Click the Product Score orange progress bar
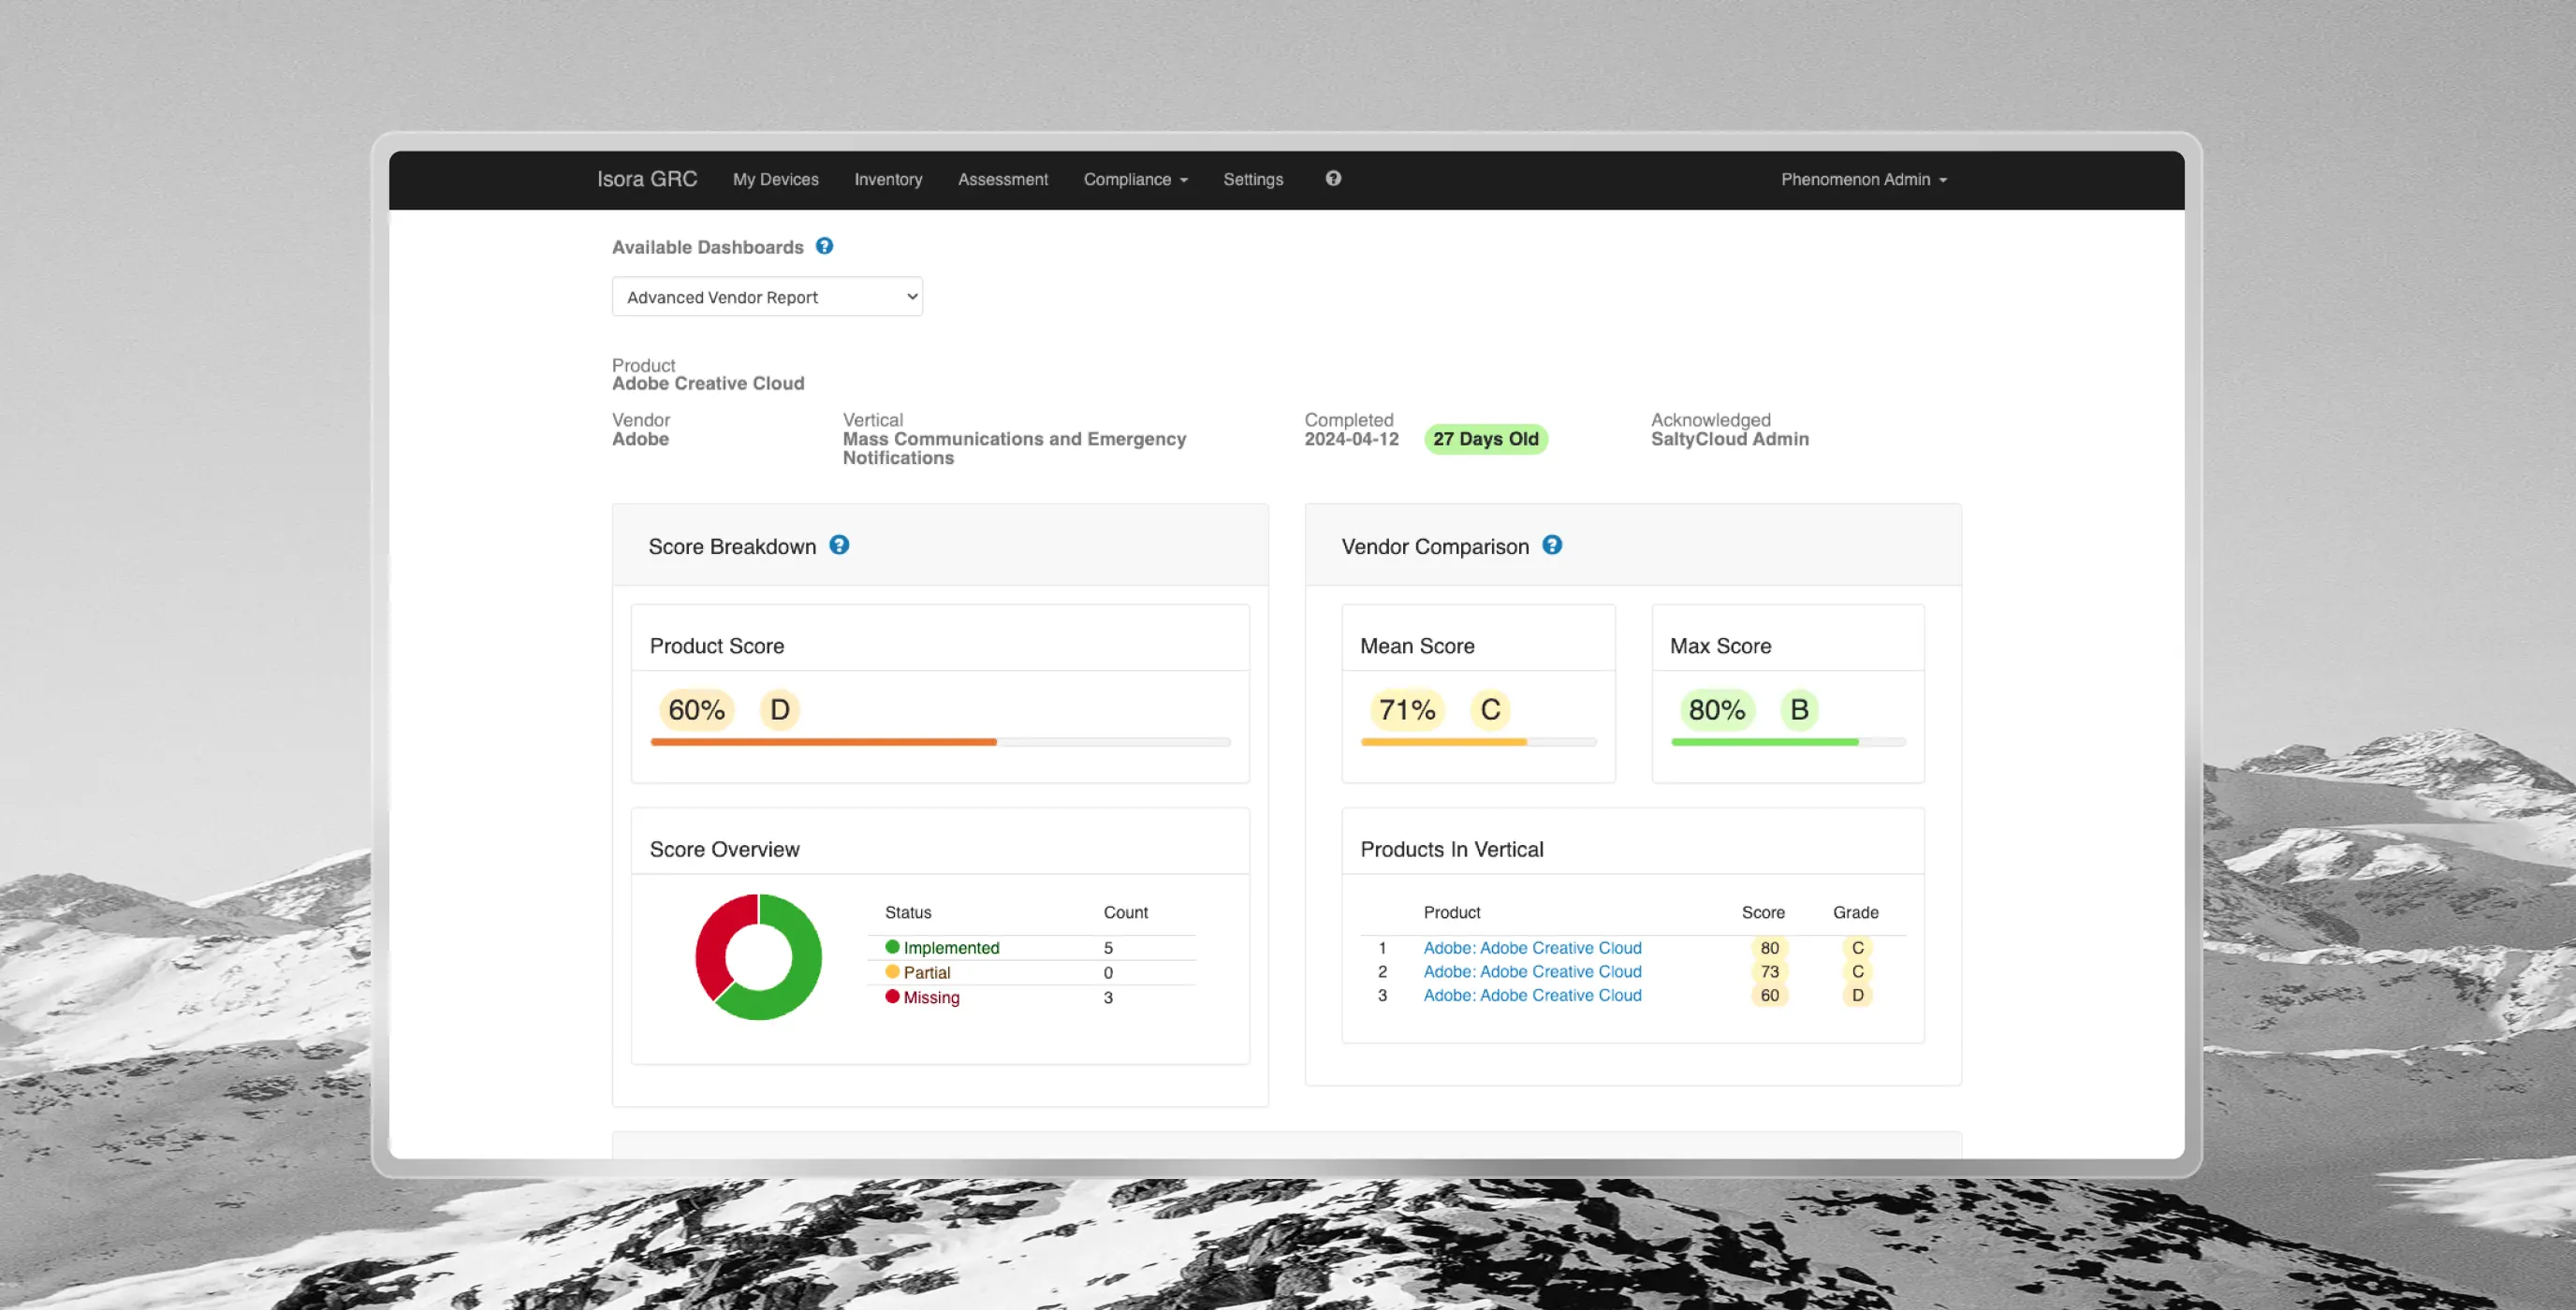The height and width of the screenshot is (1310, 2576). 823,742
